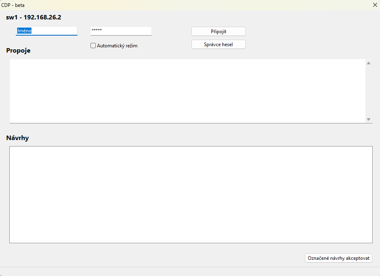This screenshot has height=276, width=380.
Task: Click inside the empty Návrhy list
Action: coord(191,194)
